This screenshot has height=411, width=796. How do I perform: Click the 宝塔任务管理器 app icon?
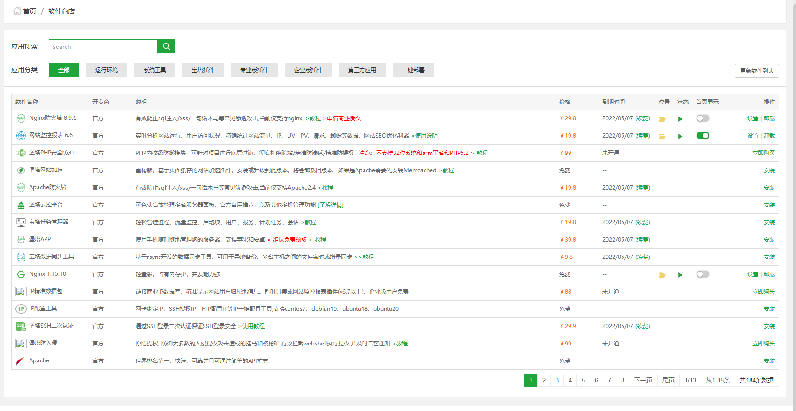point(21,222)
